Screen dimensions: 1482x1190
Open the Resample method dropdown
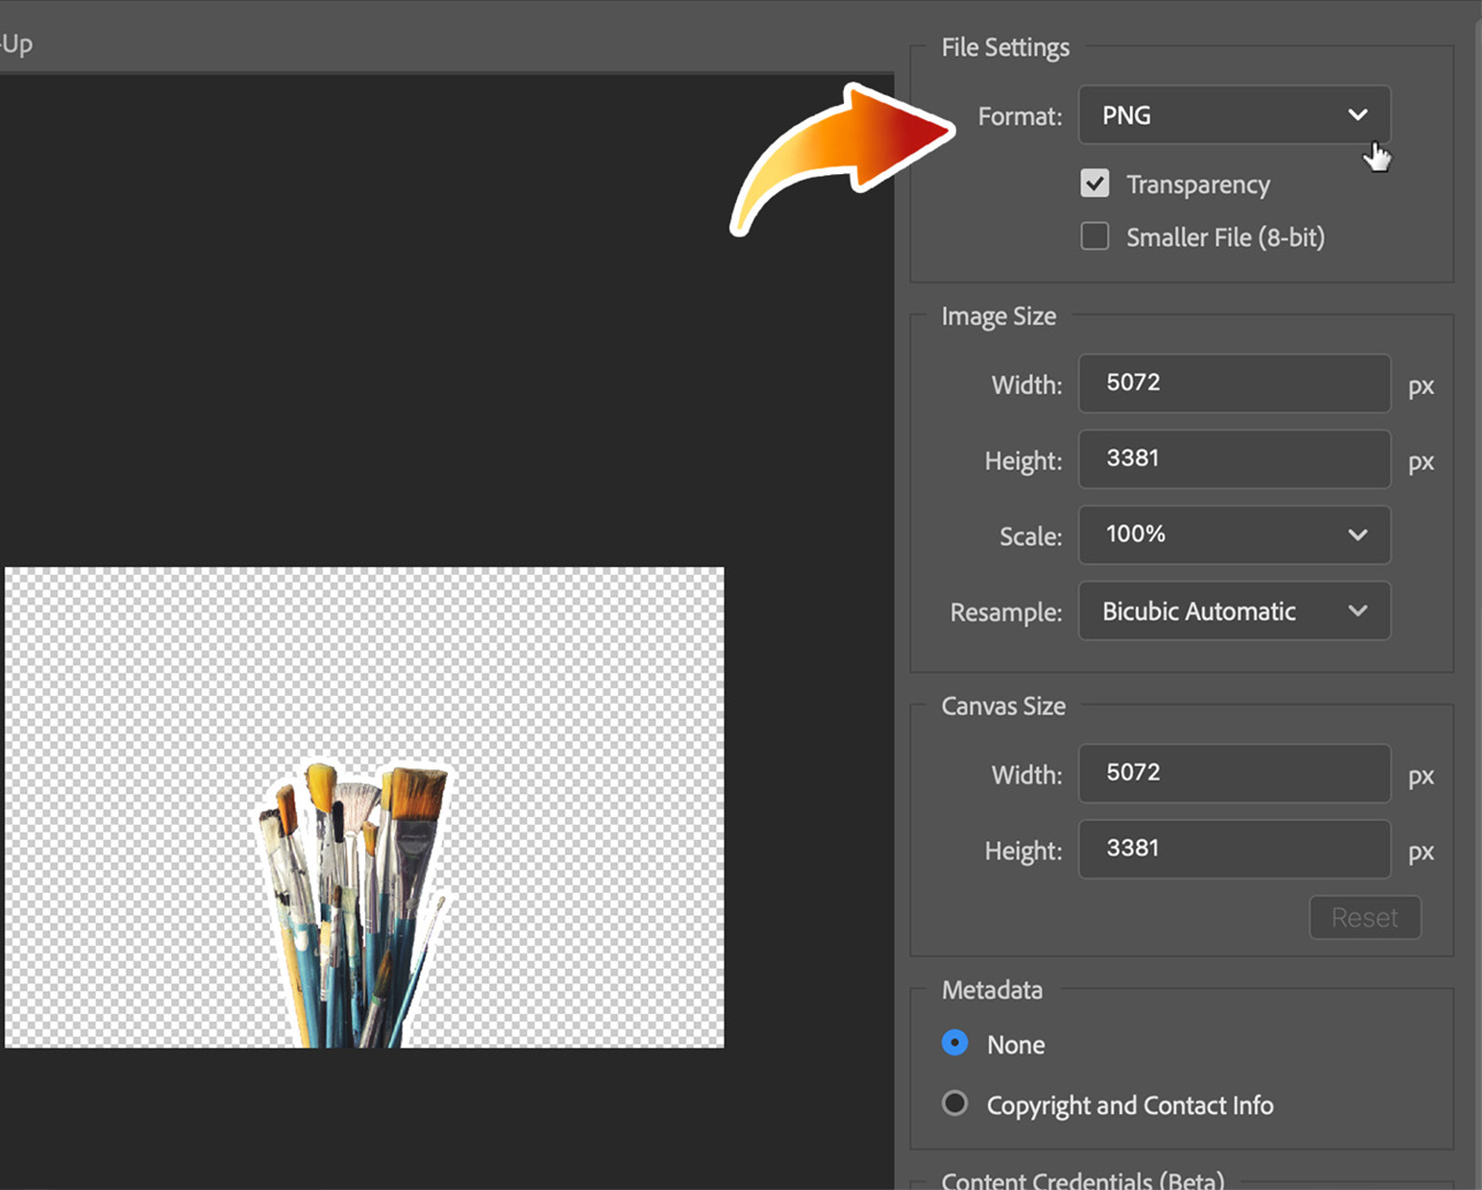click(1234, 611)
